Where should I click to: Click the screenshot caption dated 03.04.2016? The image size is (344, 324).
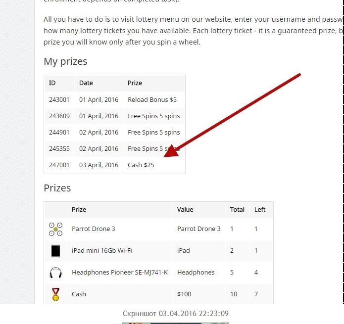176,314
